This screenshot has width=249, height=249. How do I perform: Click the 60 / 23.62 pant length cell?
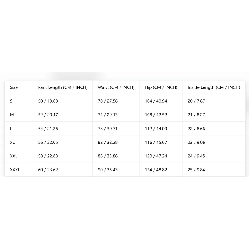pyautogui.click(x=48, y=170)
